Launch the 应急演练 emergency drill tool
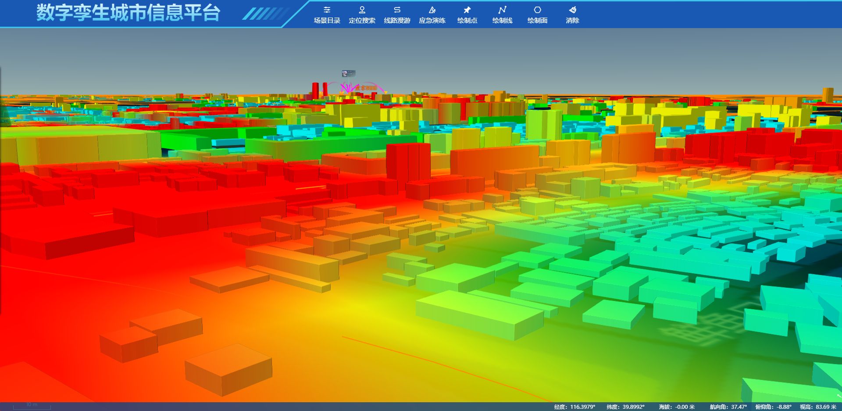 point(432,14)
